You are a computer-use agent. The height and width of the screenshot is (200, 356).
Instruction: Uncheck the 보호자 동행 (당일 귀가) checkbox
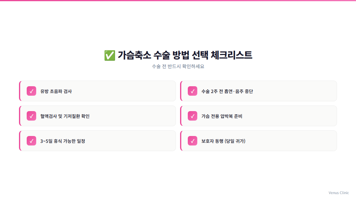point(193,141)
